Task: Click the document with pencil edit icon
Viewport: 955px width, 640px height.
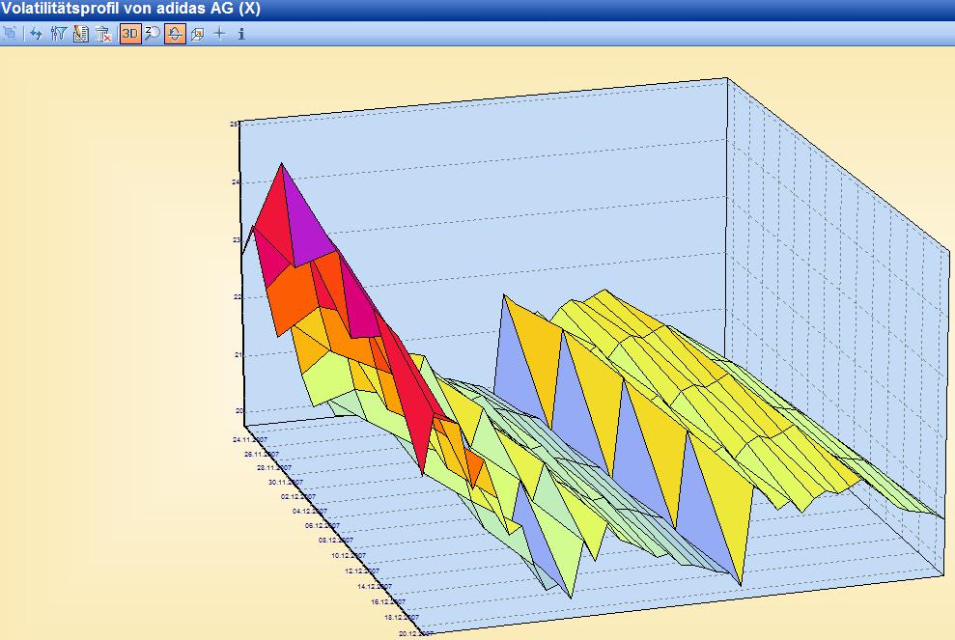Action: click(80, 34)
